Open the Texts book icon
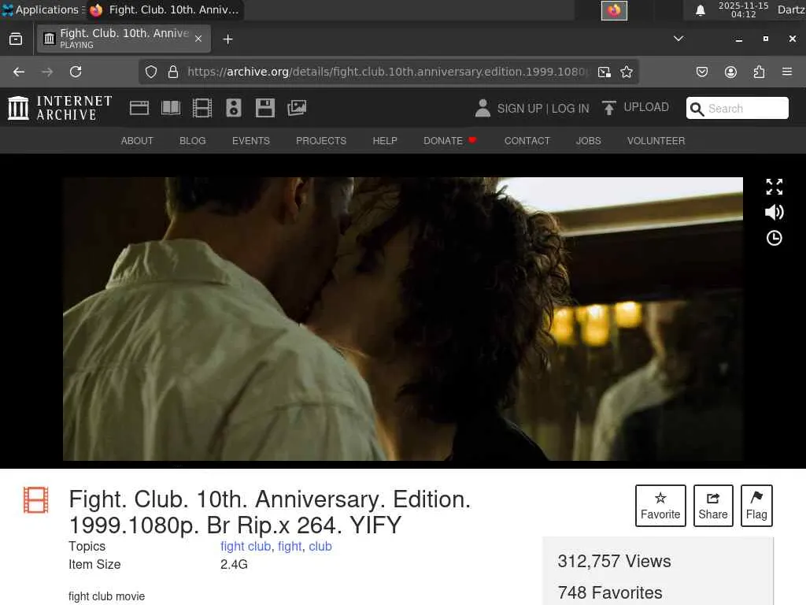The width and height of the screenshot is (806, 605). point(171,108)
